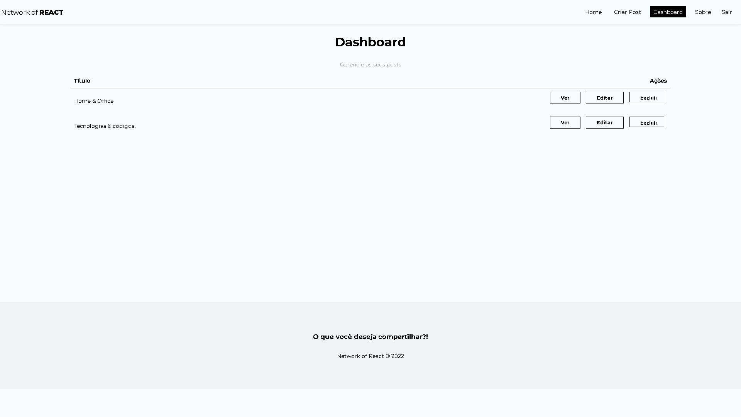Viewport: 741px width, 417px height.
Task: Click the Home & Office title text
Action: coord(94,101)
